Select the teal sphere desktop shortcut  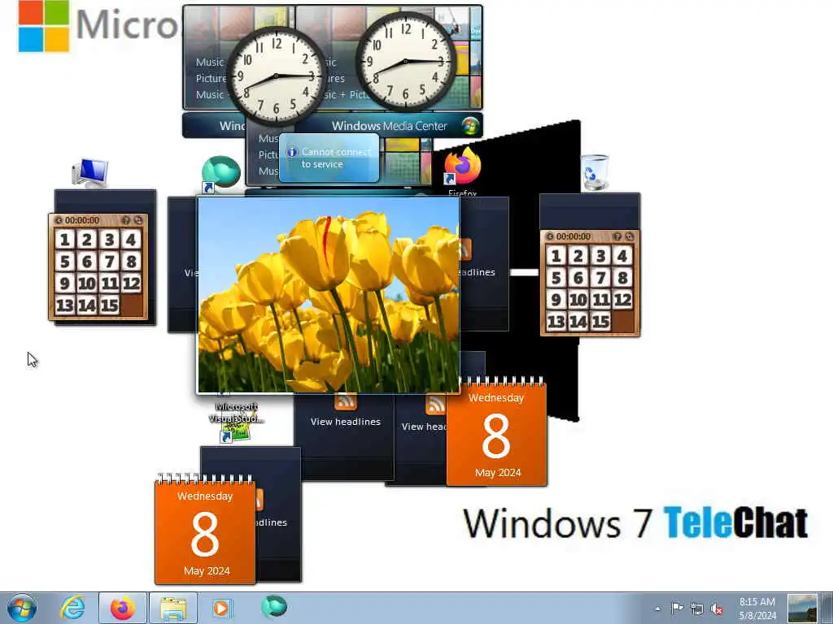[x=221, y=174]
